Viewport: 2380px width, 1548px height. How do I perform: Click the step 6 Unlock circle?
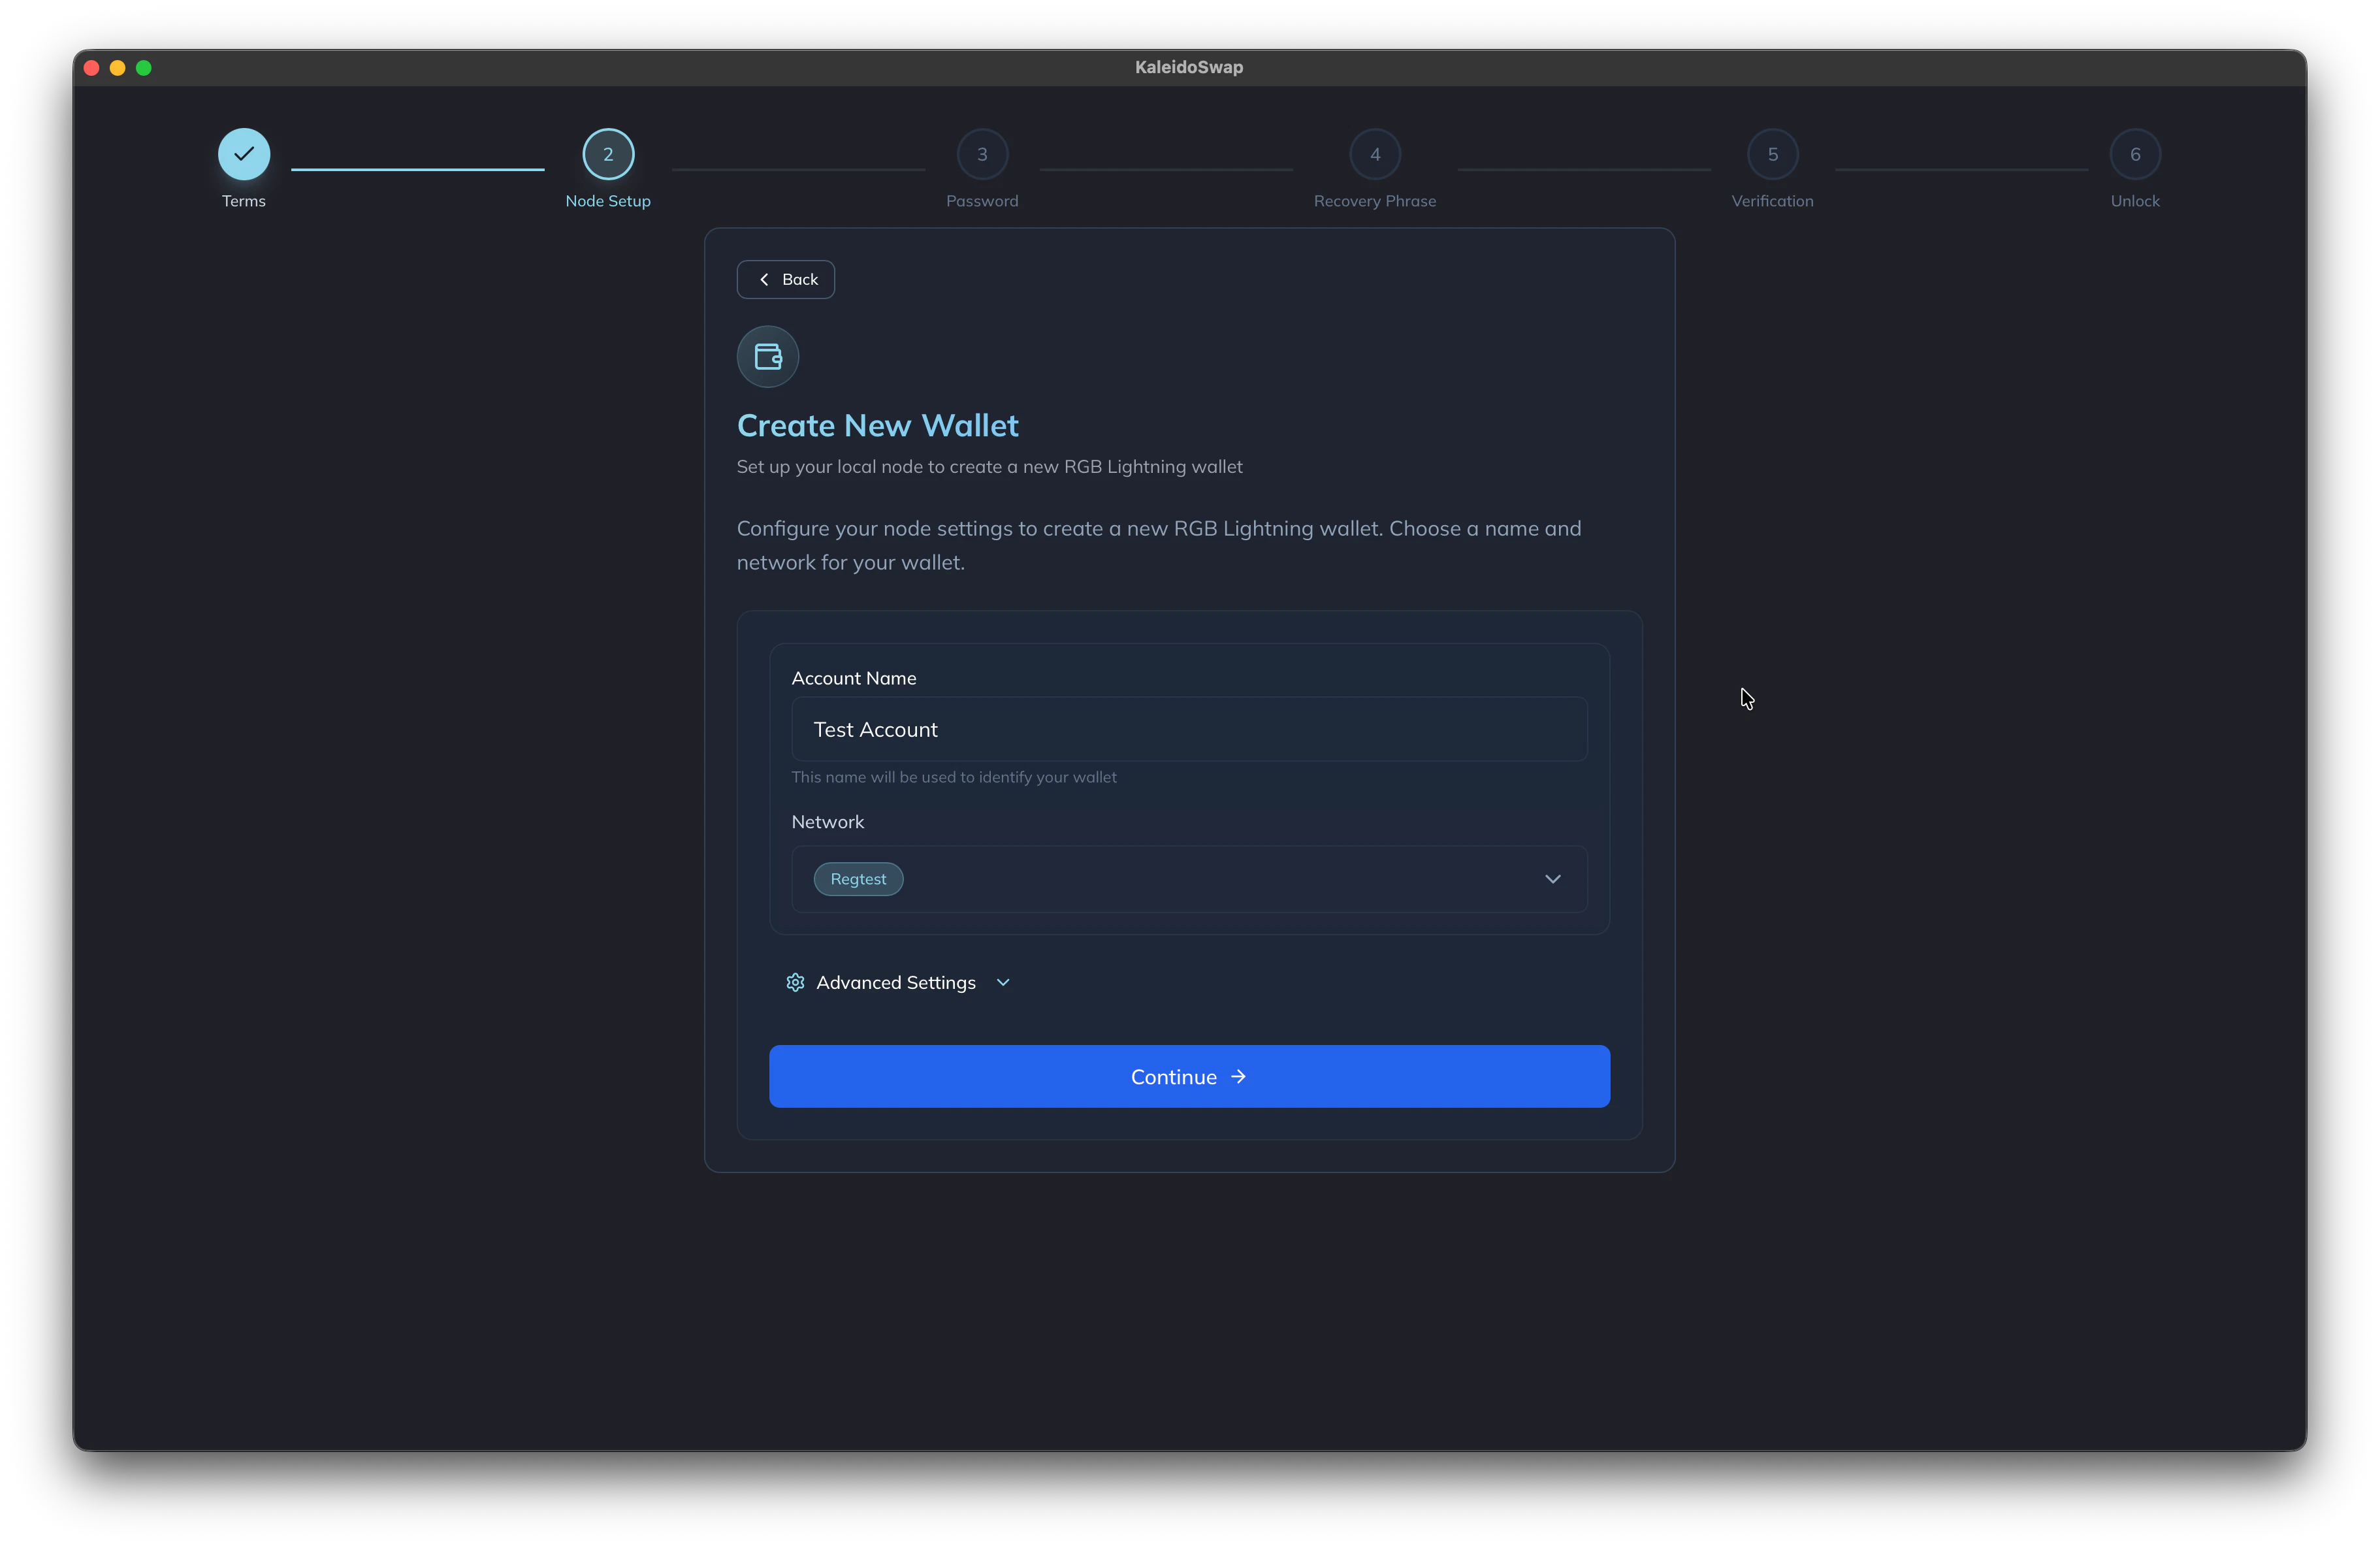2134,154
